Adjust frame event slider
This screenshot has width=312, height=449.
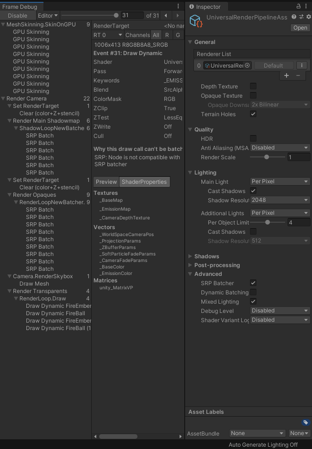point(90,15)
